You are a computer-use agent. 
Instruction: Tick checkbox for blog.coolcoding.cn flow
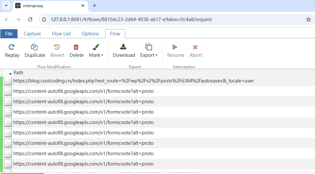[x=8, y=81]
